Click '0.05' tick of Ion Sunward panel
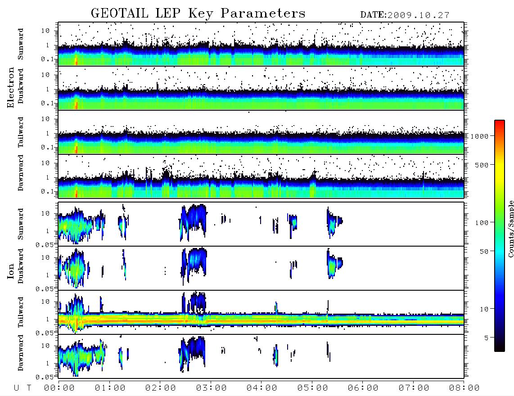 (44, 244)
